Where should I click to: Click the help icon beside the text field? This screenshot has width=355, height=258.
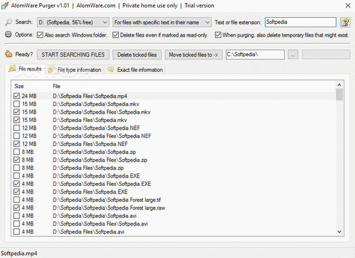345,22
